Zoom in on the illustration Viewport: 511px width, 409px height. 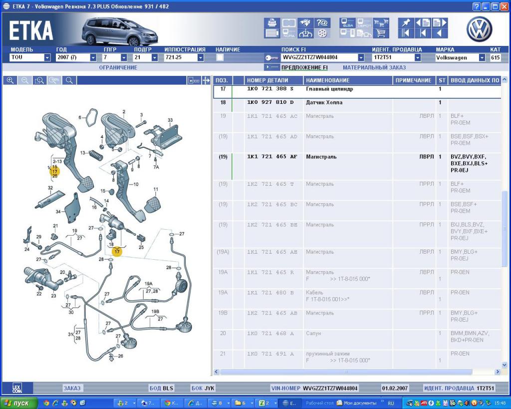9,80
